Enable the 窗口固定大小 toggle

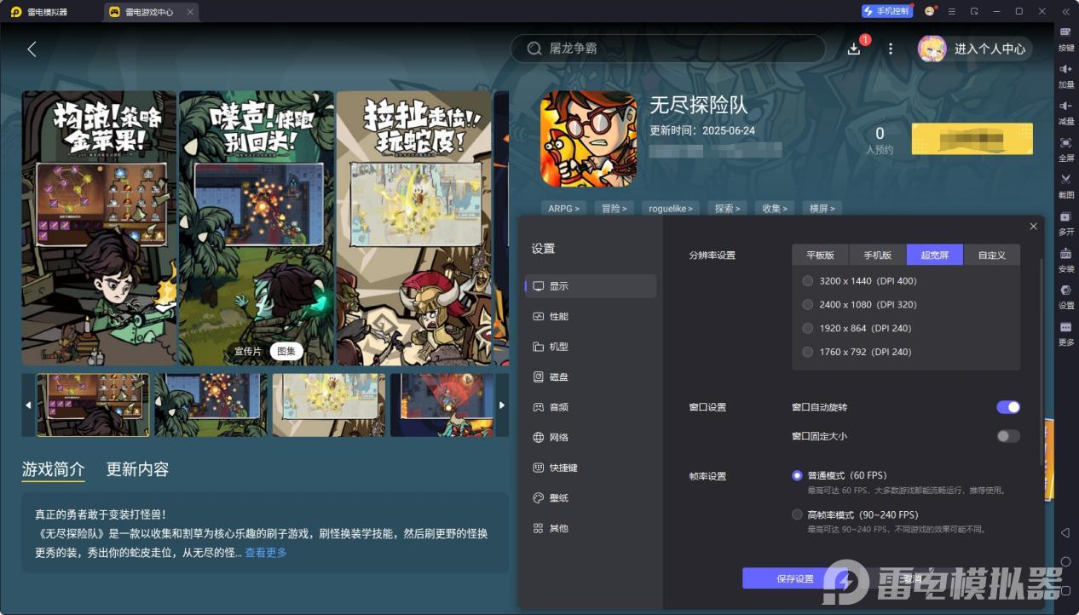tap(1007, 436)
